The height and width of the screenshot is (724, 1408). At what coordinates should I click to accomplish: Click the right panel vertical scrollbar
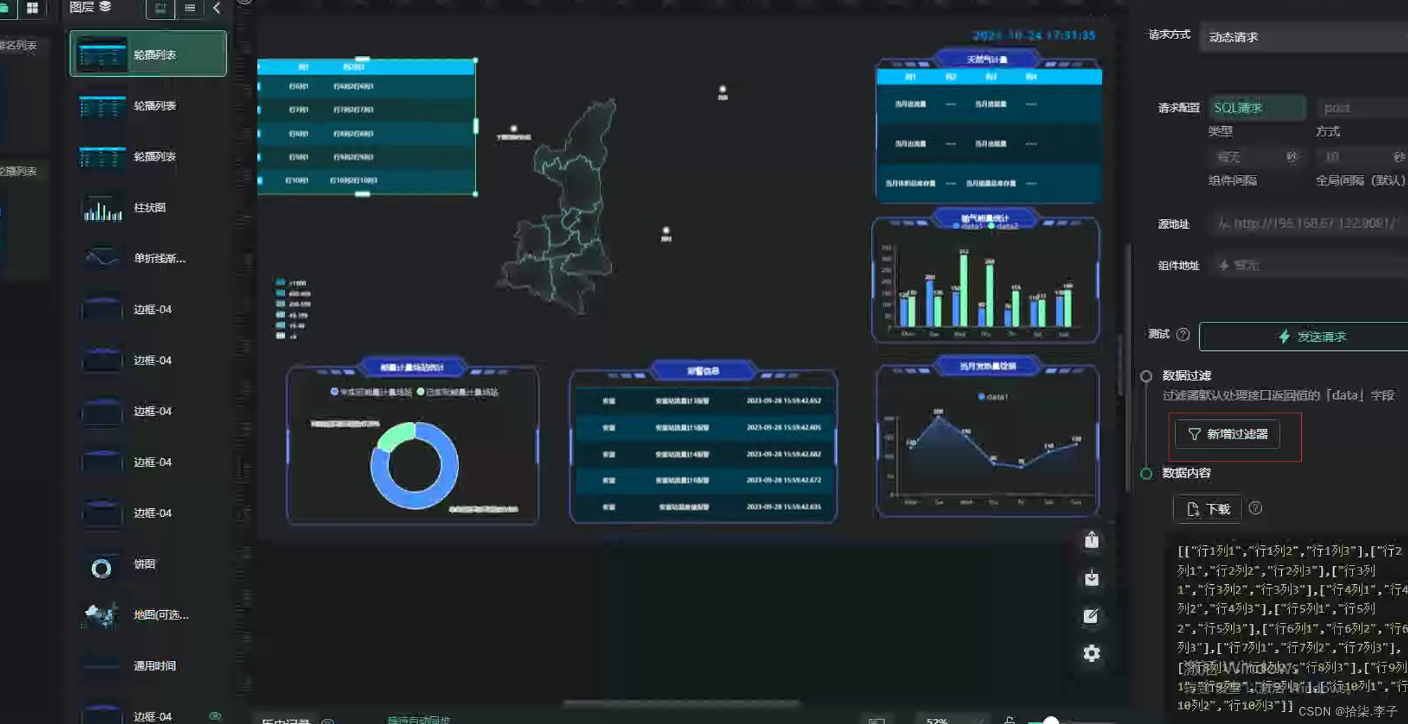pos(1128,367)
